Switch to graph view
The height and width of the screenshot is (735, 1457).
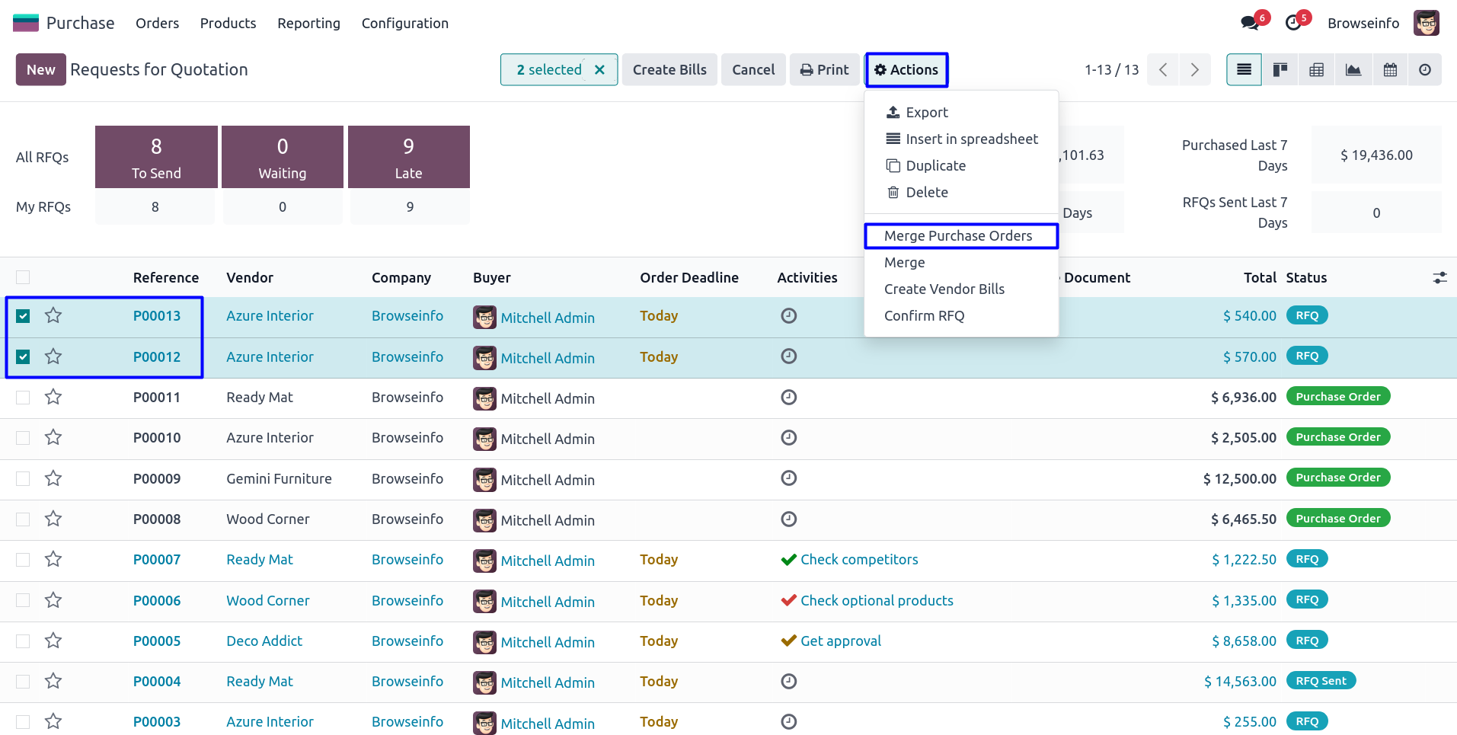1353,70
